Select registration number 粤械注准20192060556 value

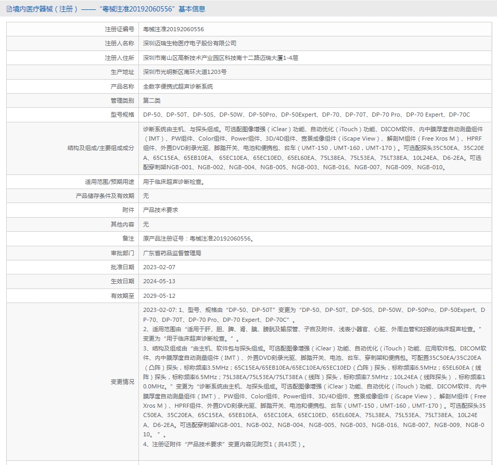click(173, 29)
